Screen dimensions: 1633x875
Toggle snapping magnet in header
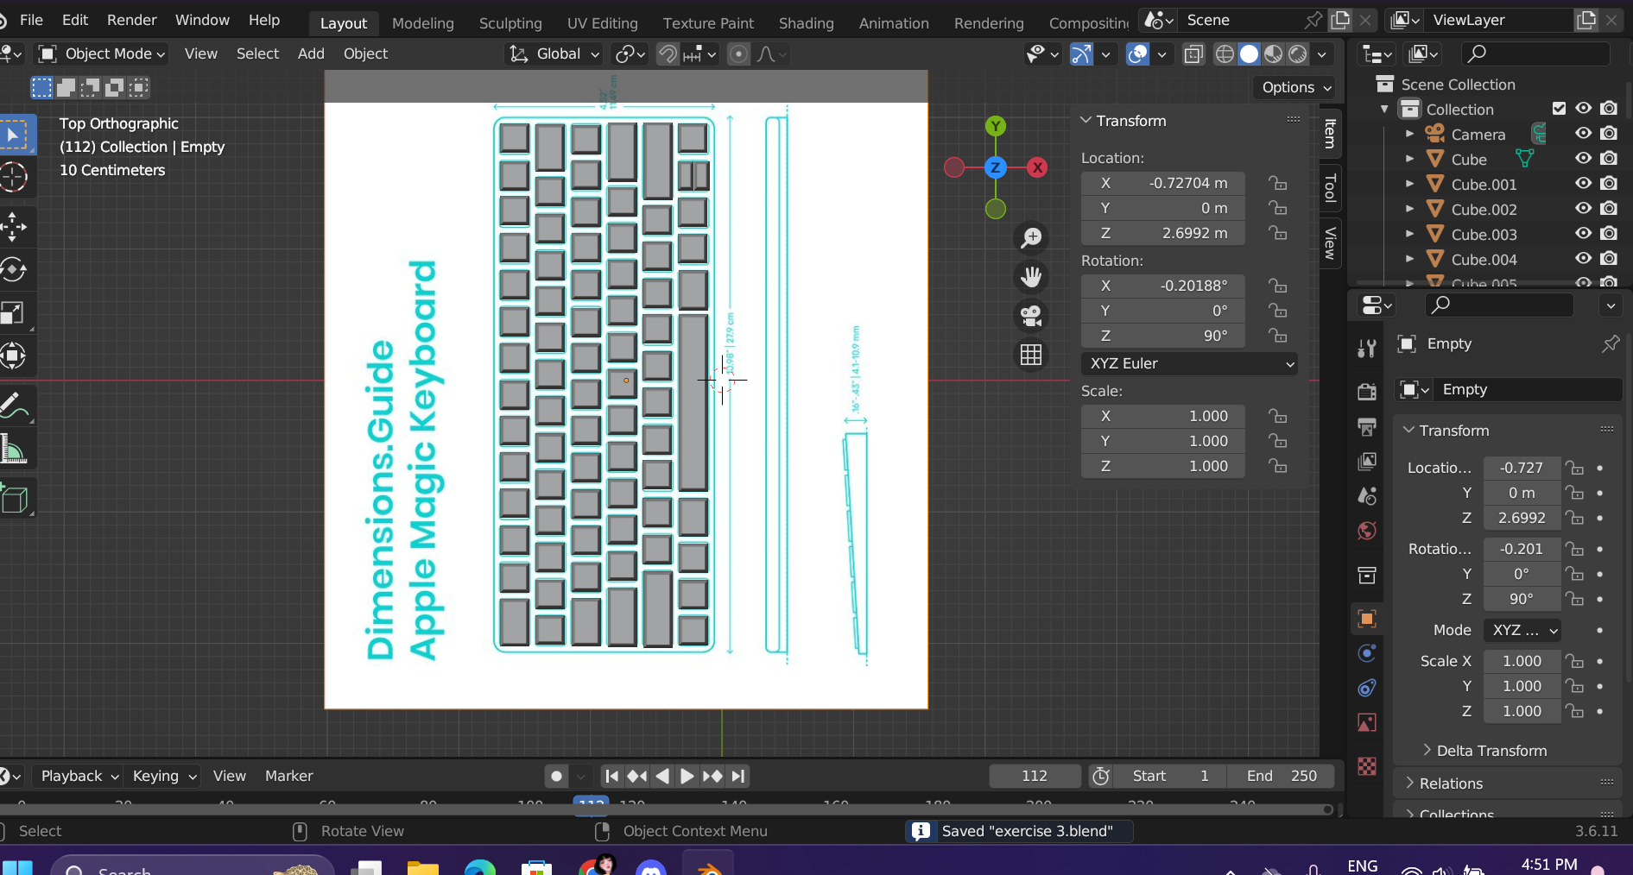click(668, 54)
